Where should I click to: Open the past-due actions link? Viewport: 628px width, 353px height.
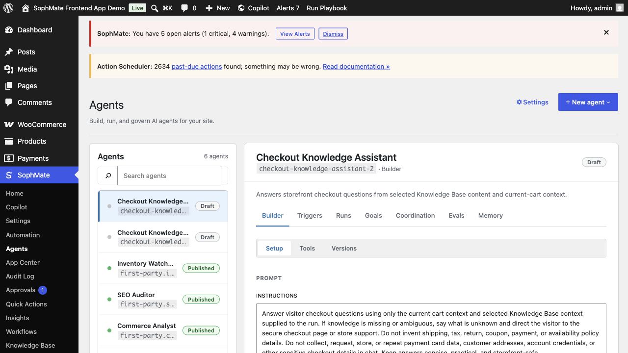click(x=197, y=66)
